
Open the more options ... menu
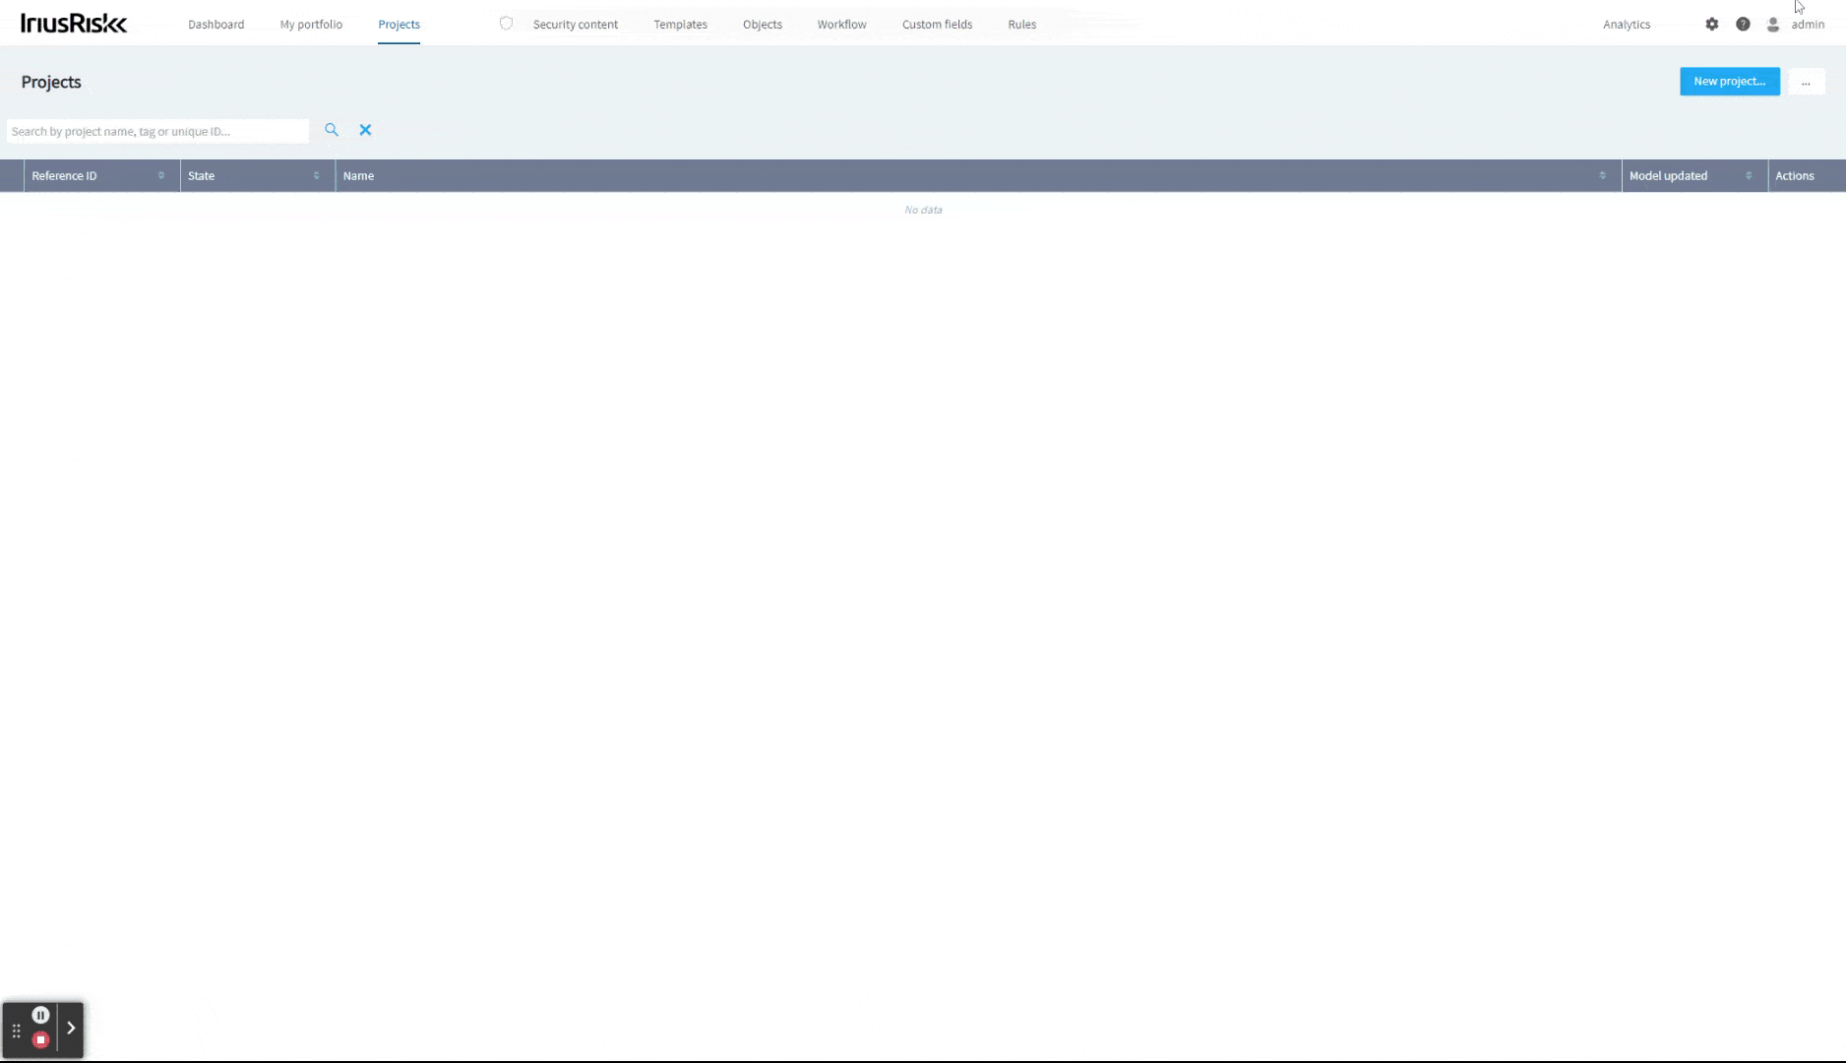point(1807,82)
